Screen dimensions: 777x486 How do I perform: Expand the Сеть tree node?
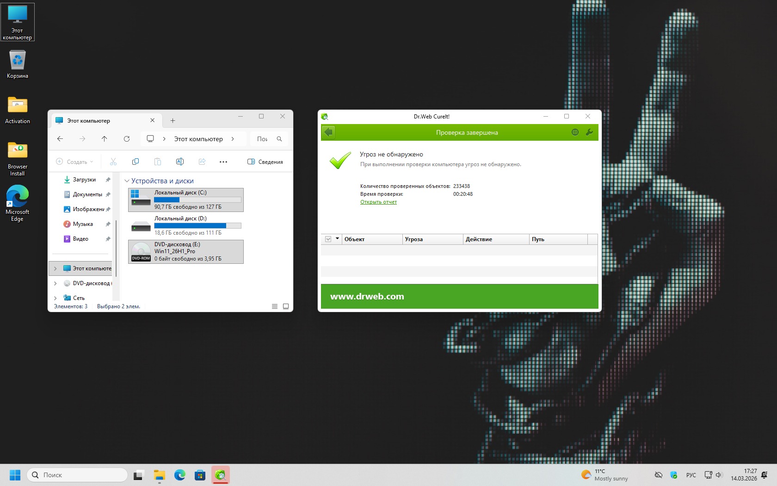(55, 298)
